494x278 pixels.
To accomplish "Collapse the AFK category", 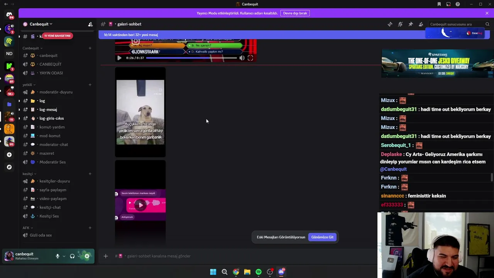I will [x=28, y=228].
